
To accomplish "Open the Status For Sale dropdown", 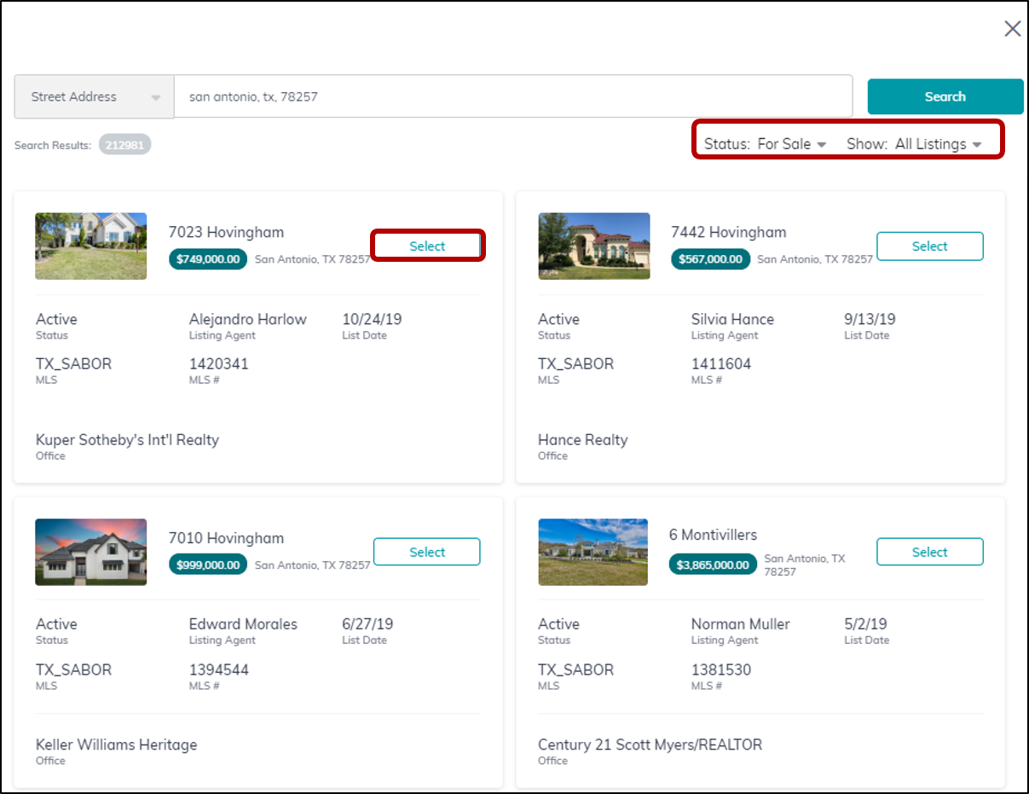I will point(766,144).
